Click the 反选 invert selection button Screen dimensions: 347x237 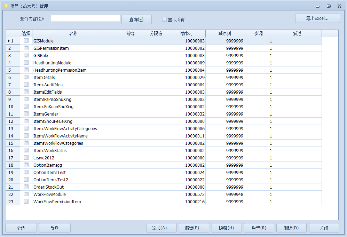point(55,228)
